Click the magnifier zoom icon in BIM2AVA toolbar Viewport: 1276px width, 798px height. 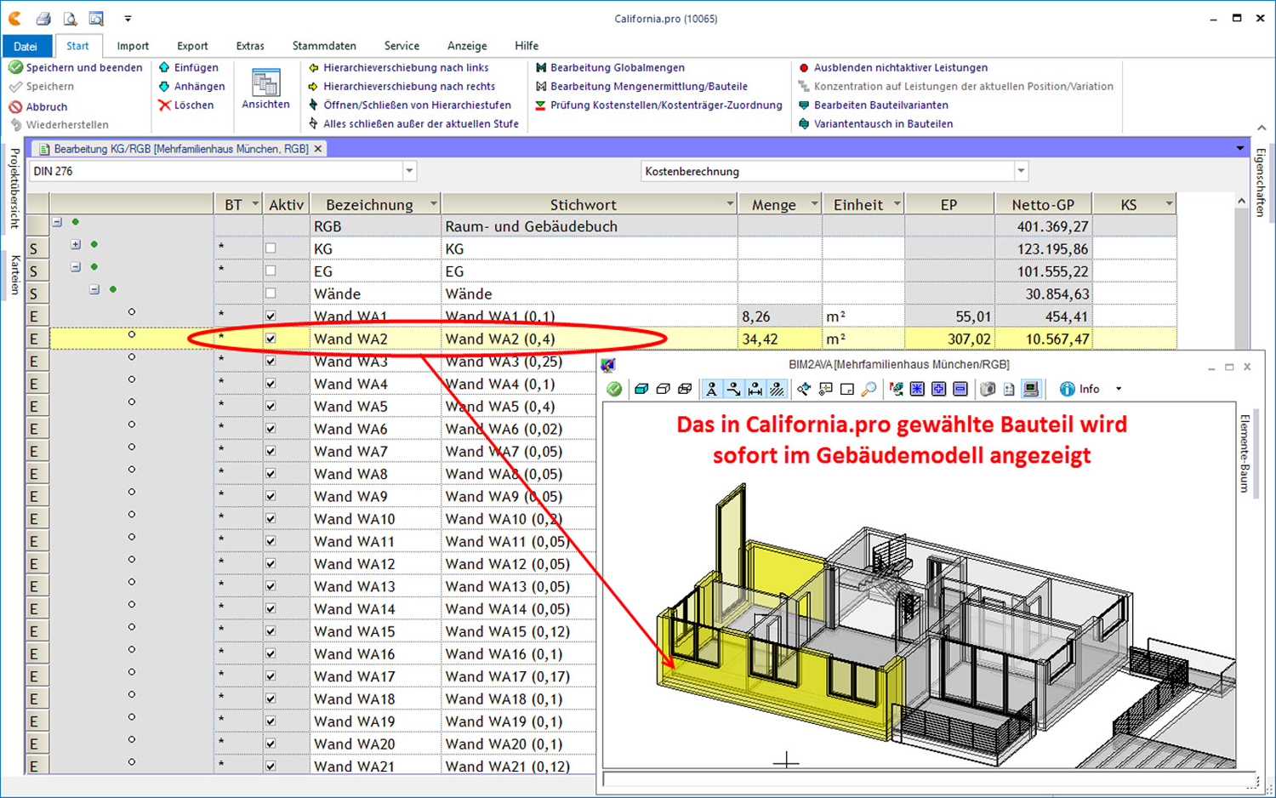coord(869,389)
